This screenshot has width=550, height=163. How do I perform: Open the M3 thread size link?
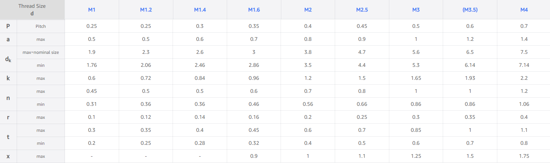(x=416, y=10)
